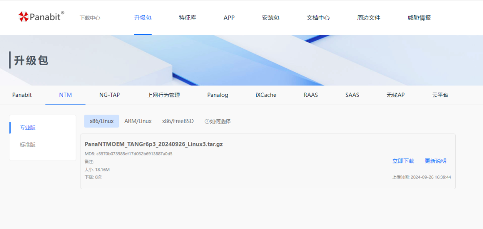The image size is (483, 229).
Task: Open 更新说明 for the PanaNTMOEM package
Action: tap(436, 161)
